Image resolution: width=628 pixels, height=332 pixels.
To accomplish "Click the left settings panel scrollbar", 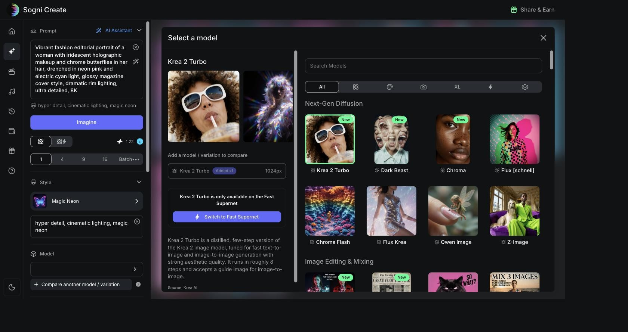I will 148,97.
